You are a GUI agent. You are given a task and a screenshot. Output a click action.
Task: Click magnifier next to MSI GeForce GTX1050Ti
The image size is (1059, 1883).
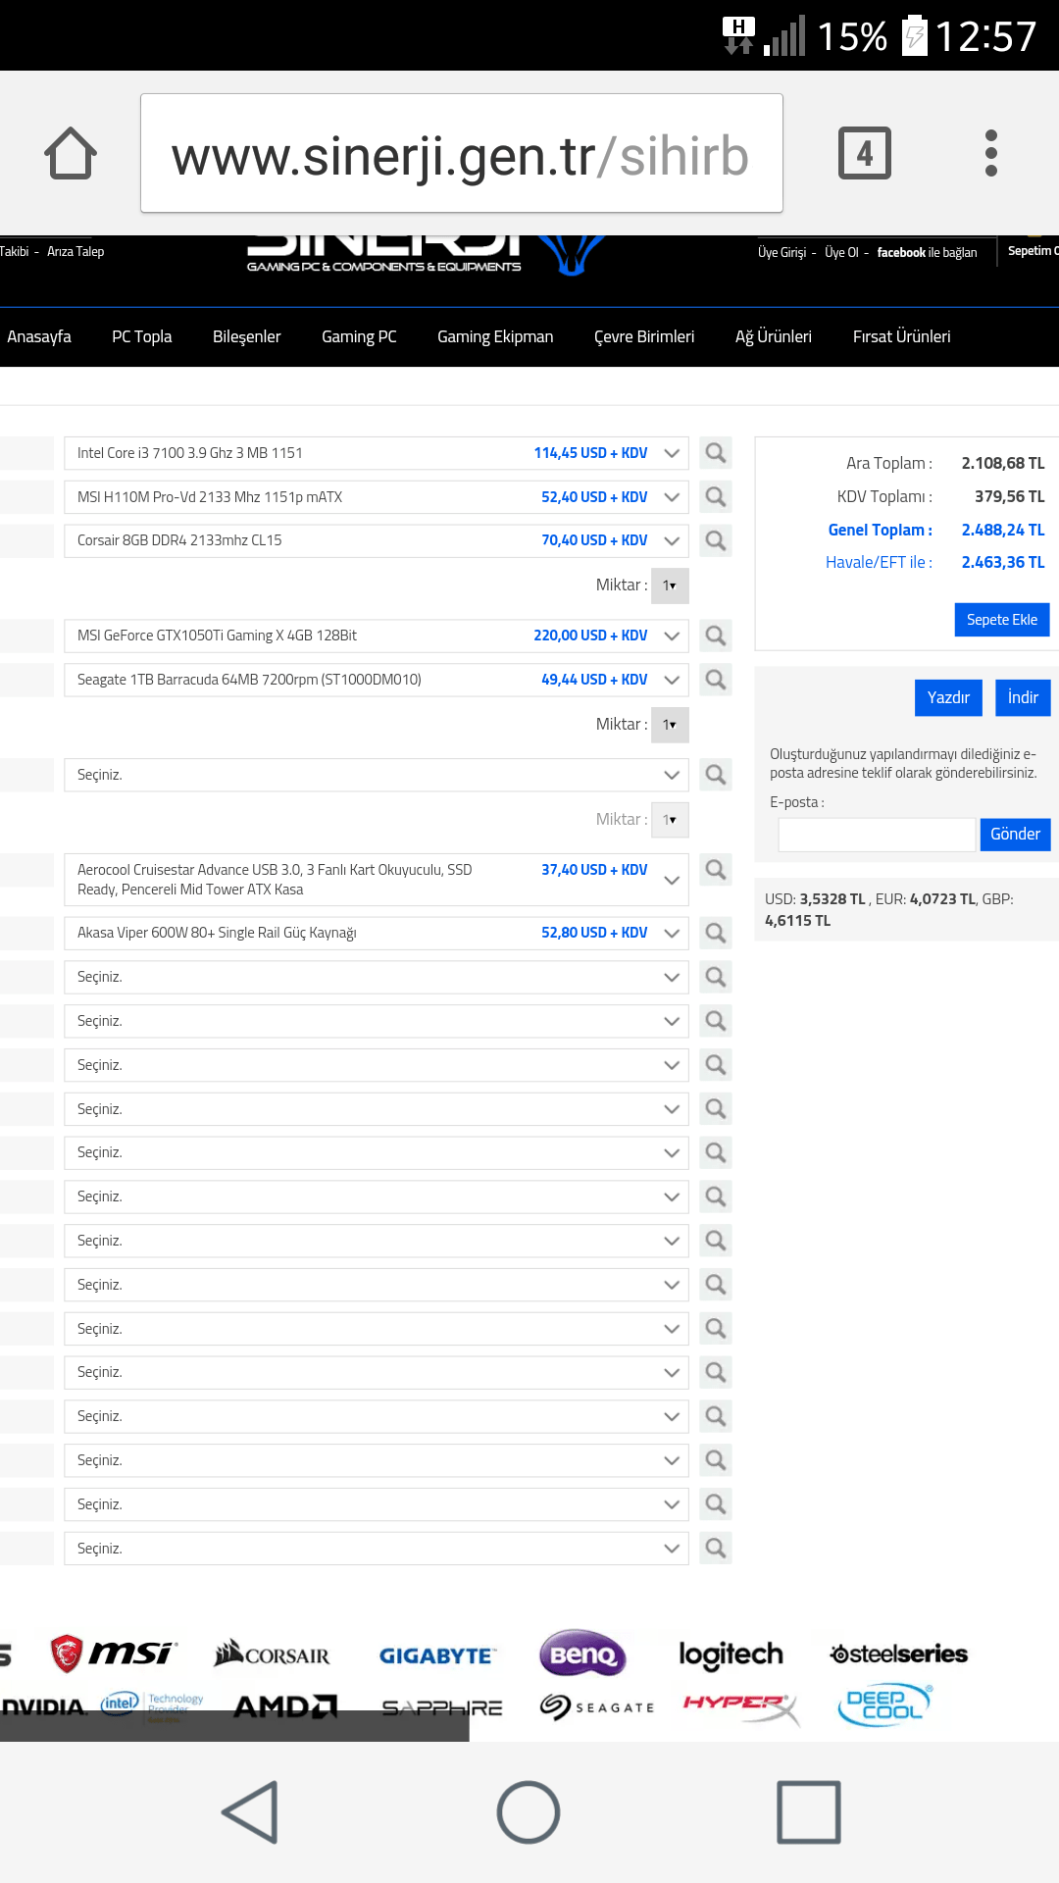(716, 636)
